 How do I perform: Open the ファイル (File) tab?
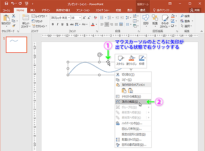[6, 10]
